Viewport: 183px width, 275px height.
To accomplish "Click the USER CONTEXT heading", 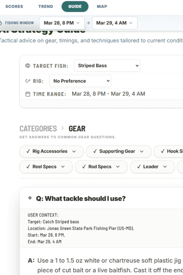I will pos(43,215).
